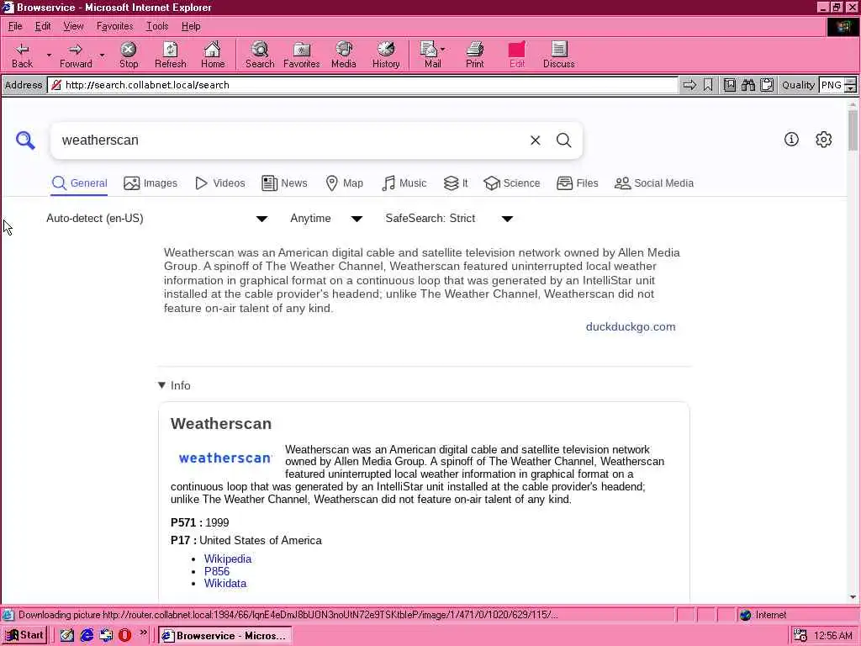Submit search with magnifier icon
Screen dimensions: 861x646
point(563,140)
